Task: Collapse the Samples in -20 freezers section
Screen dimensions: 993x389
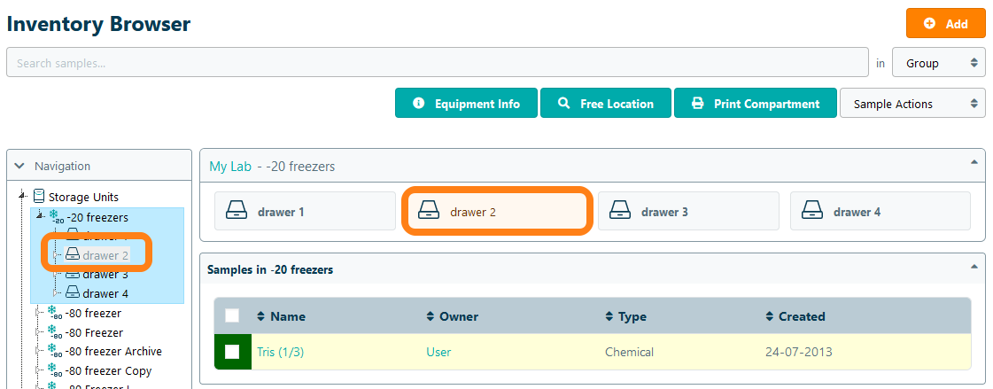Action: click(974, 266)
